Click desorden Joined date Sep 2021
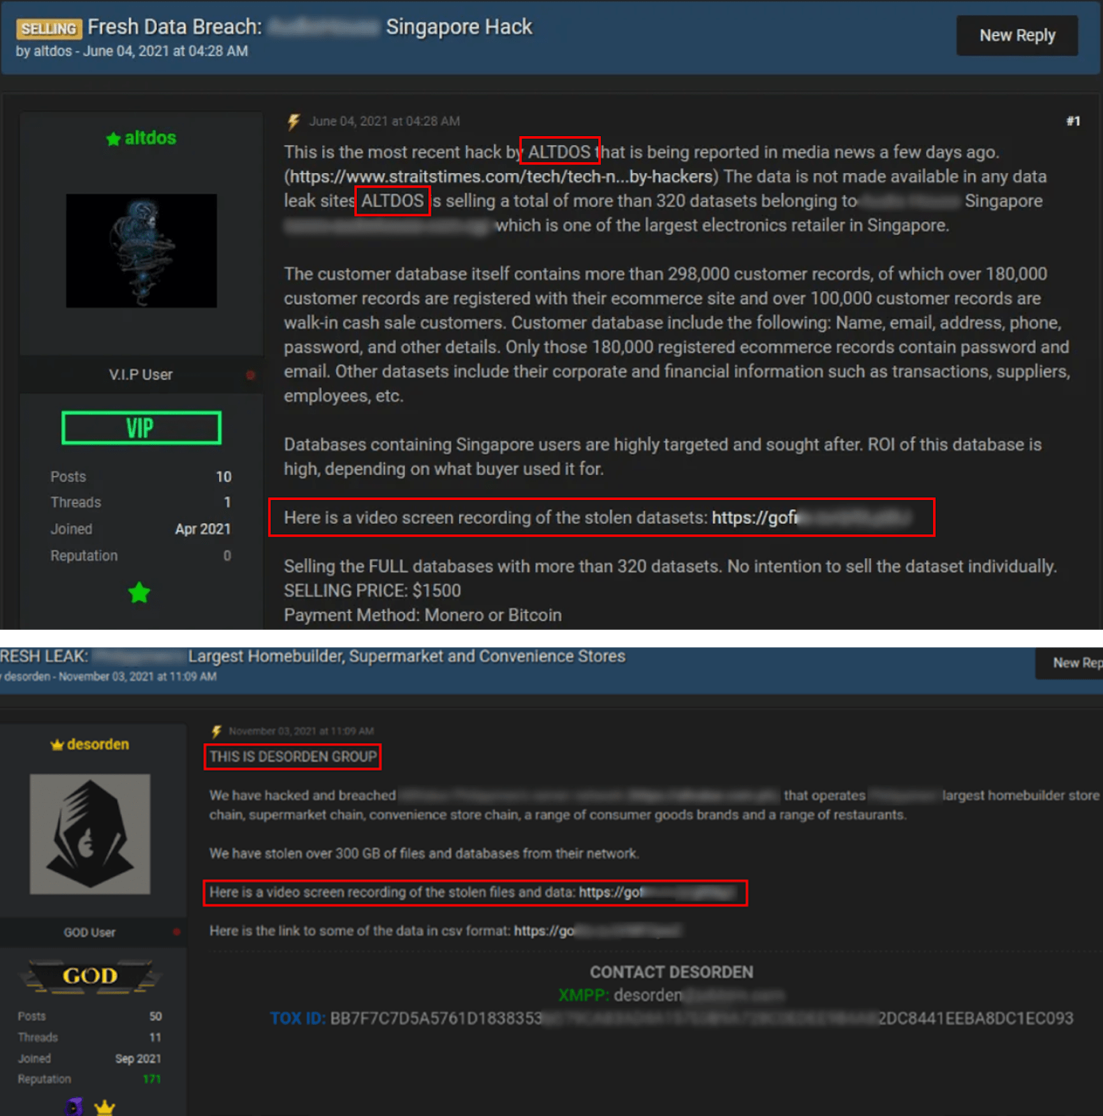The height and width of the screenshot is (1116, 1103). pos(138,1058)
